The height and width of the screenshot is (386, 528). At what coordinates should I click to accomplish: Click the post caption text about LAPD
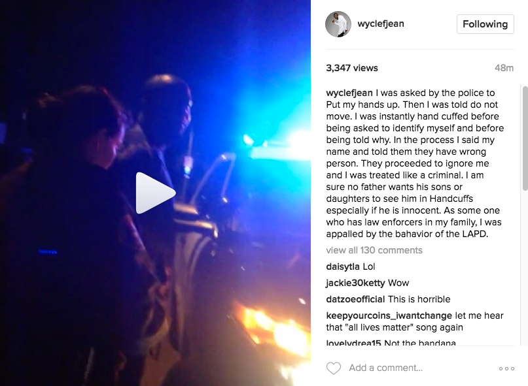coord(415,163)
